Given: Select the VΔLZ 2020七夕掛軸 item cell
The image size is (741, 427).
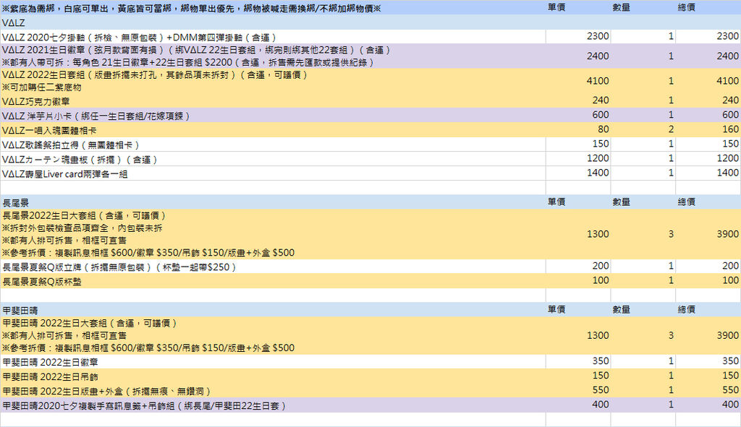Looking at the screenshot, I should pyautogui.click(x=273, y=37).
